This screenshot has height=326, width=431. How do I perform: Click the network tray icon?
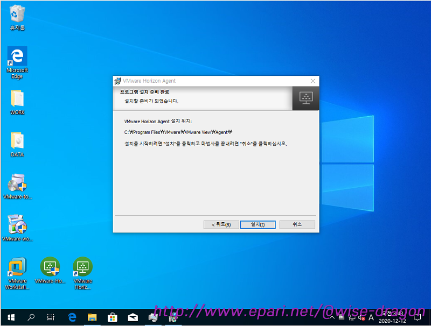pos(352,318)
